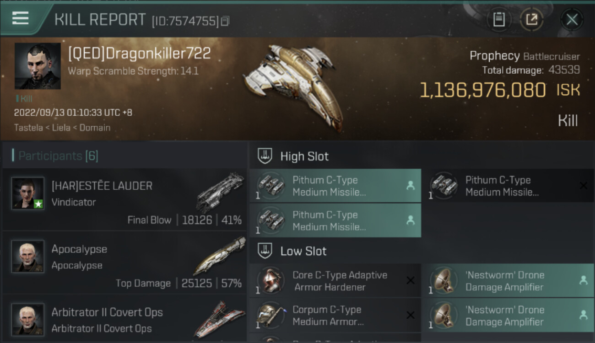Copy the kill report ID

pyautogui.click(x=225, y=21)
